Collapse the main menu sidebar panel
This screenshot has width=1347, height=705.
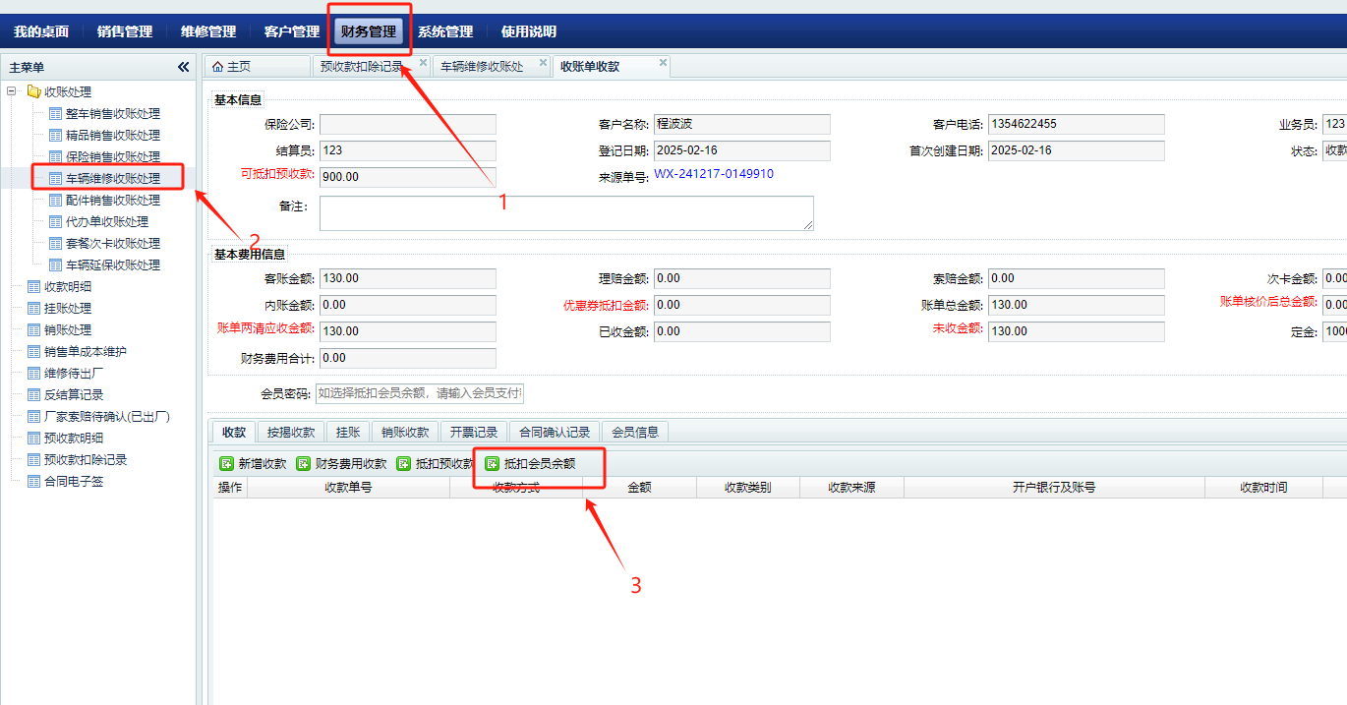click(183, 67)
